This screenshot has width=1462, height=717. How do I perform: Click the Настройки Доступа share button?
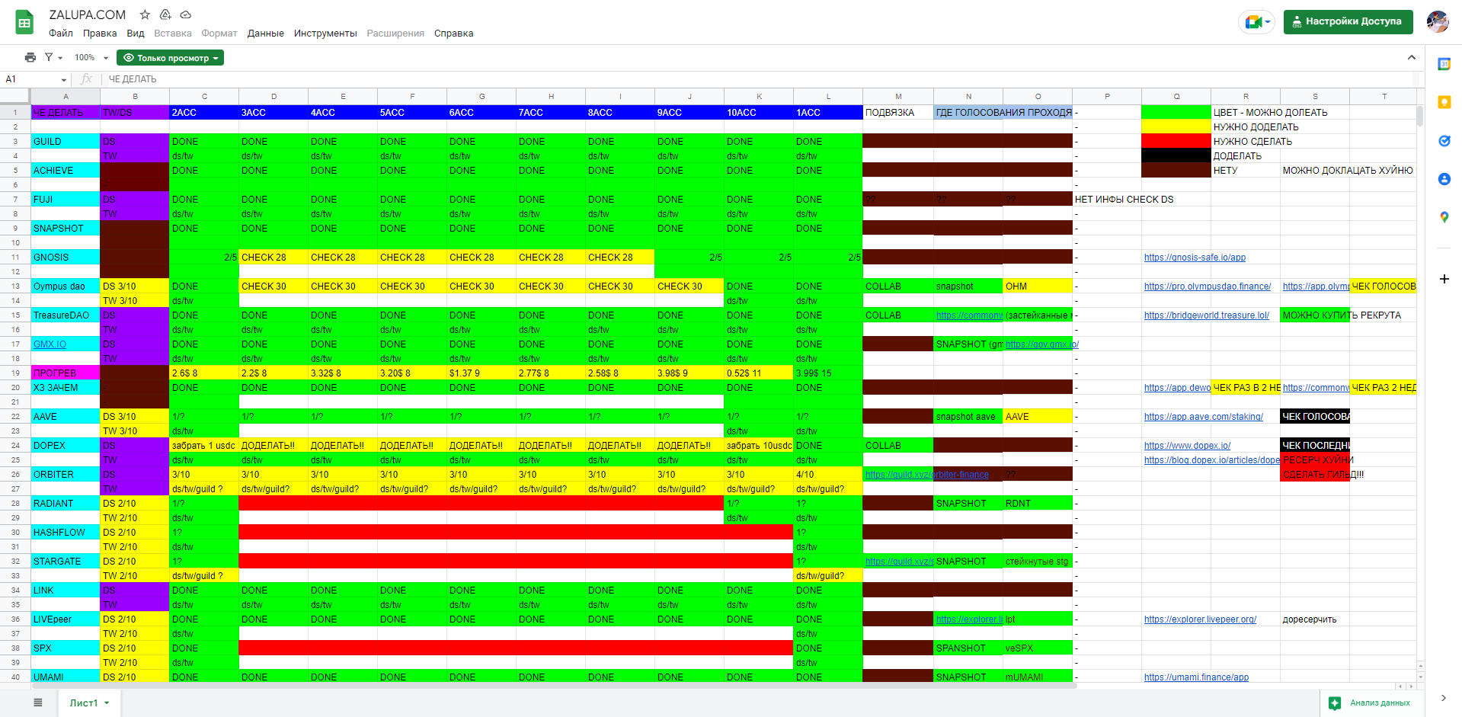(x=1348, y=22)
